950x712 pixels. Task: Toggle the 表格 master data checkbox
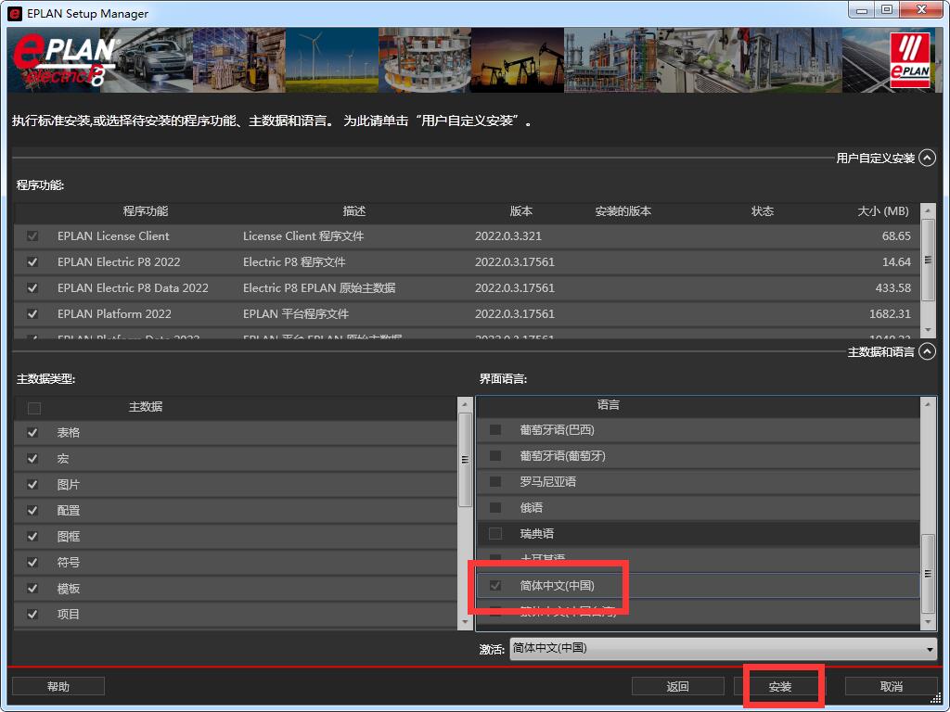tap(33, 433)
